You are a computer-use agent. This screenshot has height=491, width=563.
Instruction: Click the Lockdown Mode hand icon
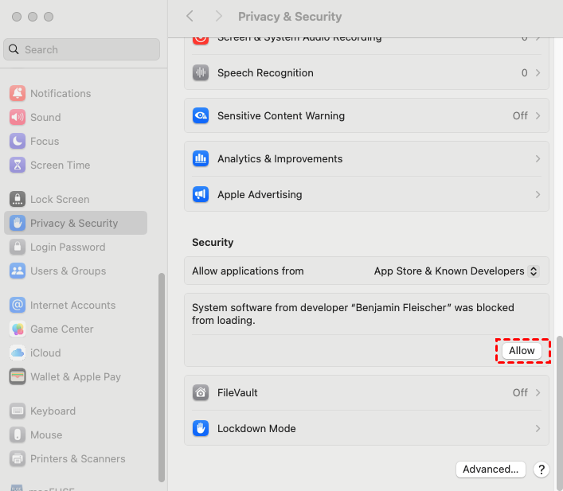pos(201,428)
